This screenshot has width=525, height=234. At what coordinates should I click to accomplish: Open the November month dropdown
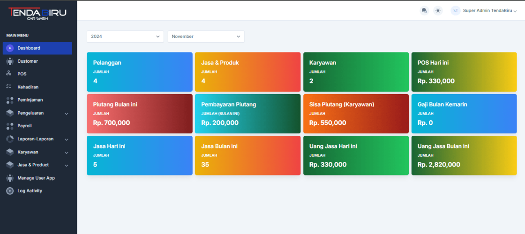[206, 37]
